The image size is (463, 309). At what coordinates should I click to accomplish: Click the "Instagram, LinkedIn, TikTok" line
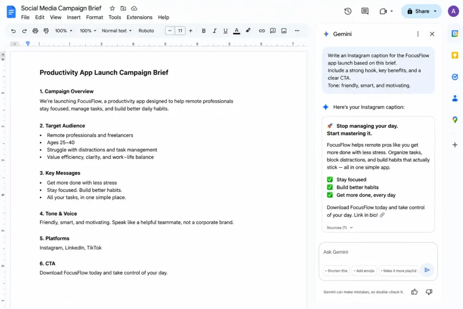(71, 247)
